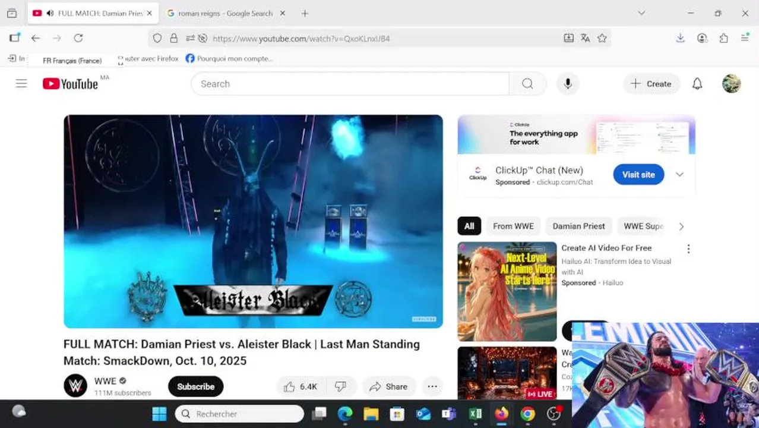Viewport: 759px width, 428px height.
Task: Open the WWE channel avatar
Action: [75, 386]
